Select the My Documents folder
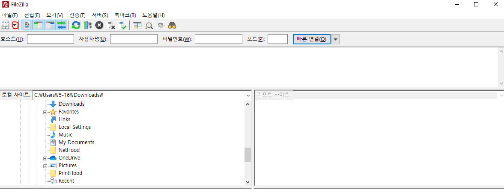Viewport: 504px width, 189px height. [76, 142]
